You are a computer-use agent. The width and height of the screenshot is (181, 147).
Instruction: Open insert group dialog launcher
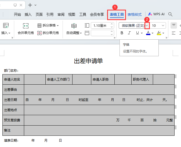click(x=12, y=37)
